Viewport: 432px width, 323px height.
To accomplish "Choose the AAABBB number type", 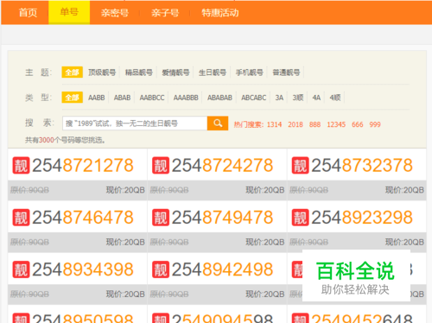I will tap(186, 98).
